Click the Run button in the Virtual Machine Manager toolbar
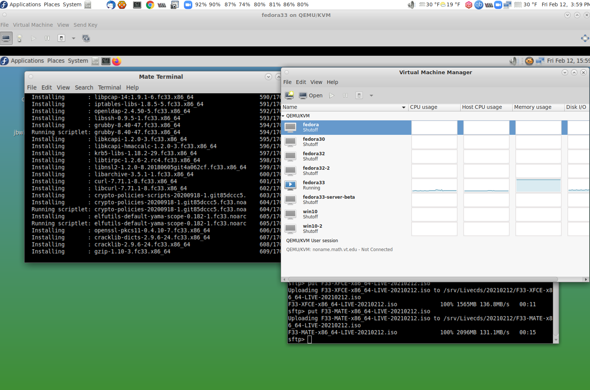Screen dimensions: 590x390 332,95
